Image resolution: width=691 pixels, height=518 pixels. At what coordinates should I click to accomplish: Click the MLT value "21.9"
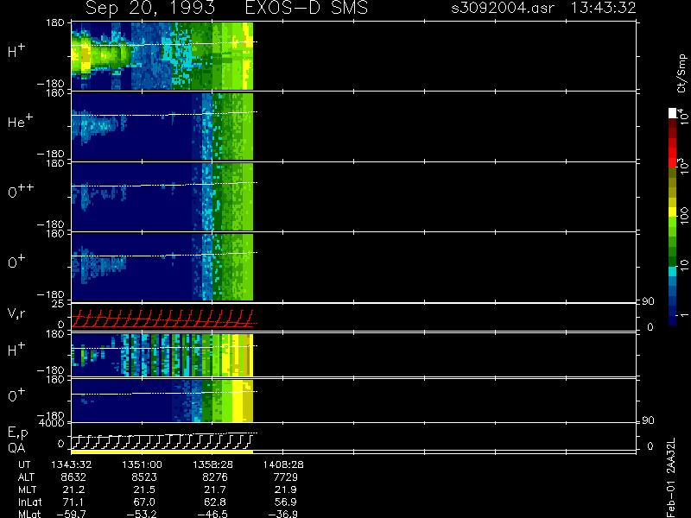(286, 490)
